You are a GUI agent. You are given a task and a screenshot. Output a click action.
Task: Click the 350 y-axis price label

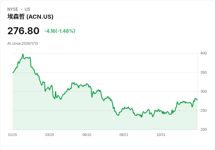pyautogui.click(x=203, y=73)
